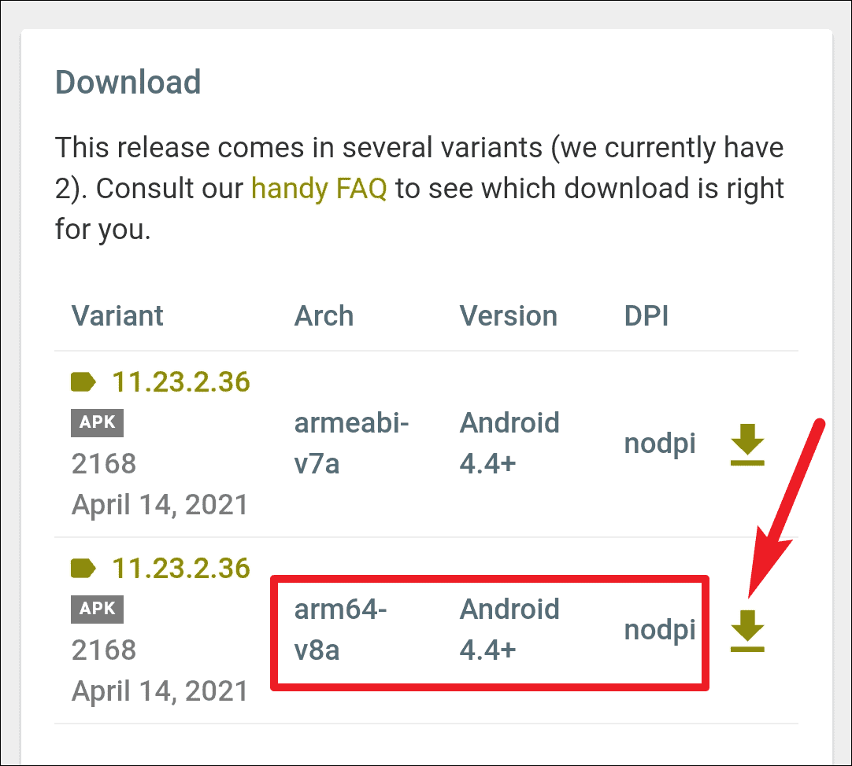Click the download arrow in the top row
The image size is (852, 766).
tap(746, 443)
